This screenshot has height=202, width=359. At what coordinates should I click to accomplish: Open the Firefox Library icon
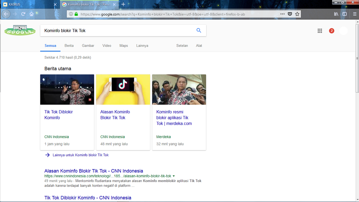(336, 14)
